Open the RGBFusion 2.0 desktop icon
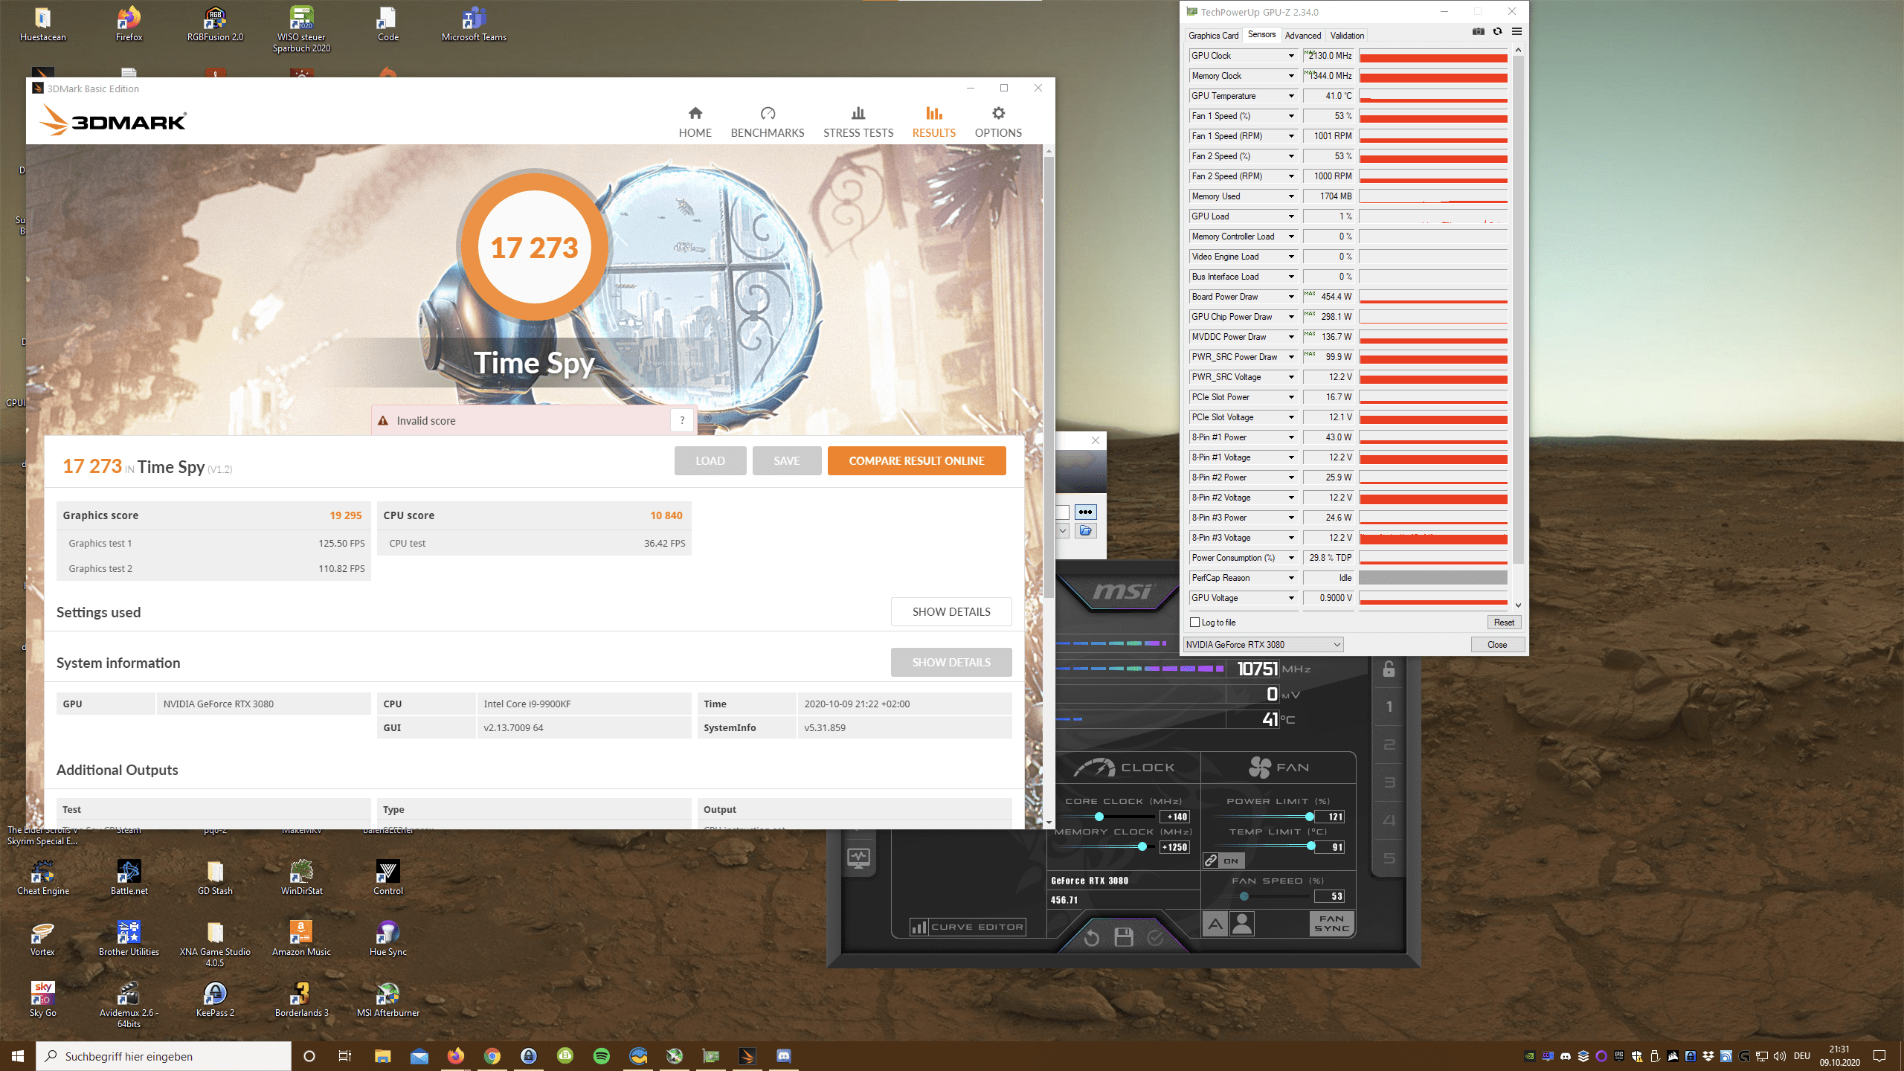The height and width of the screenshot is (1071, 1904). [215, 24]
